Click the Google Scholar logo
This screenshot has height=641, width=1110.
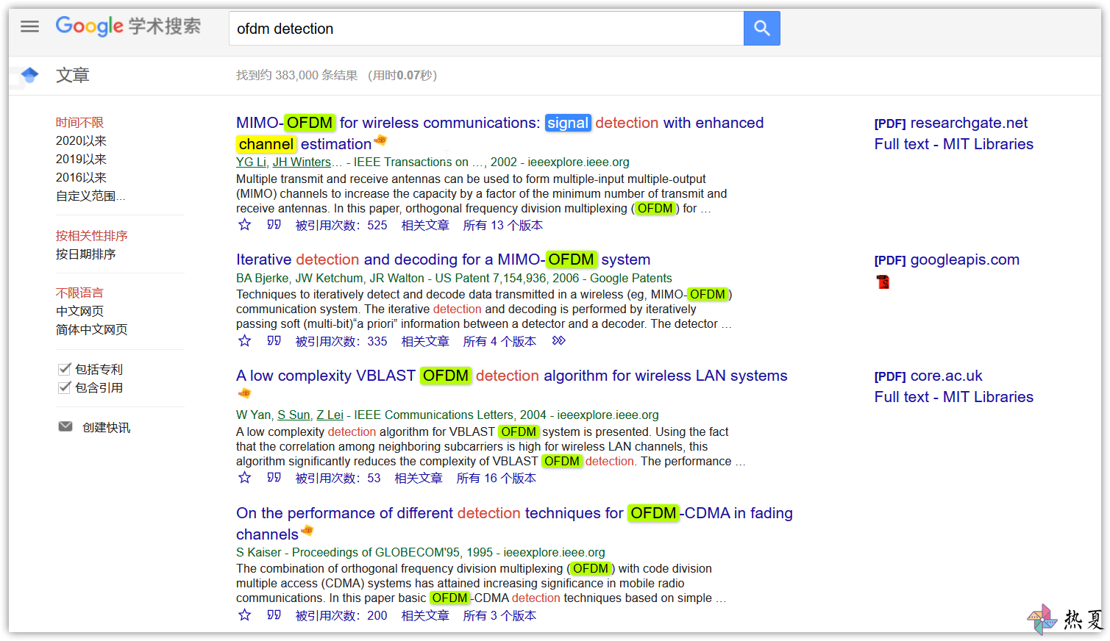128,26
